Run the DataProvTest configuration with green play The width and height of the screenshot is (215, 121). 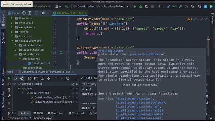point(135,6)
